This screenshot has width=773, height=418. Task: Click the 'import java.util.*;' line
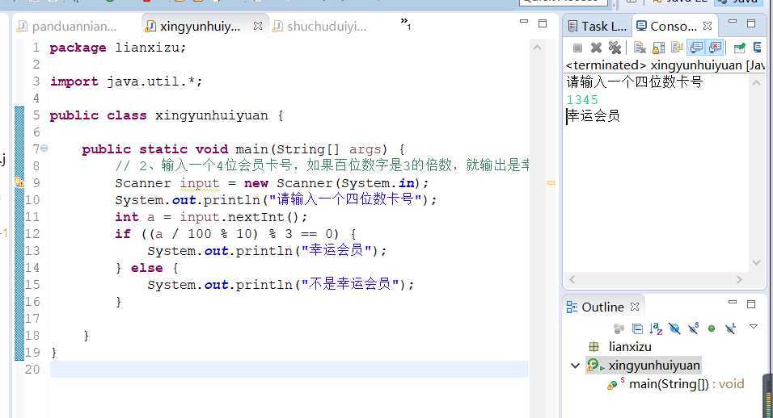click(x=126, y=82)
